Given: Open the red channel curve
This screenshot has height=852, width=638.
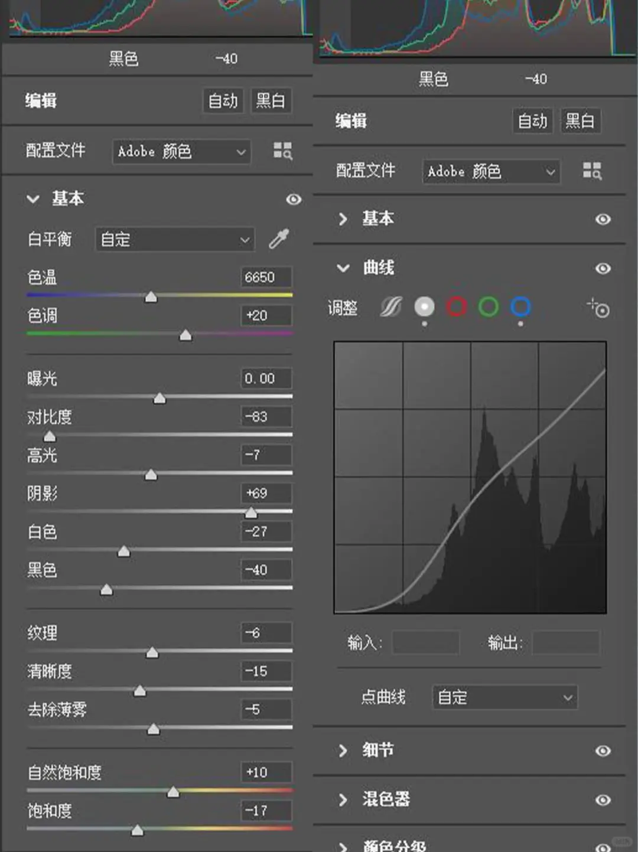Looking at the screenshot, I should pos(456,307).
